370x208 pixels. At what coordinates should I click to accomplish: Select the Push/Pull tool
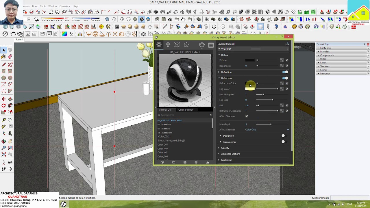coord(10,99)
